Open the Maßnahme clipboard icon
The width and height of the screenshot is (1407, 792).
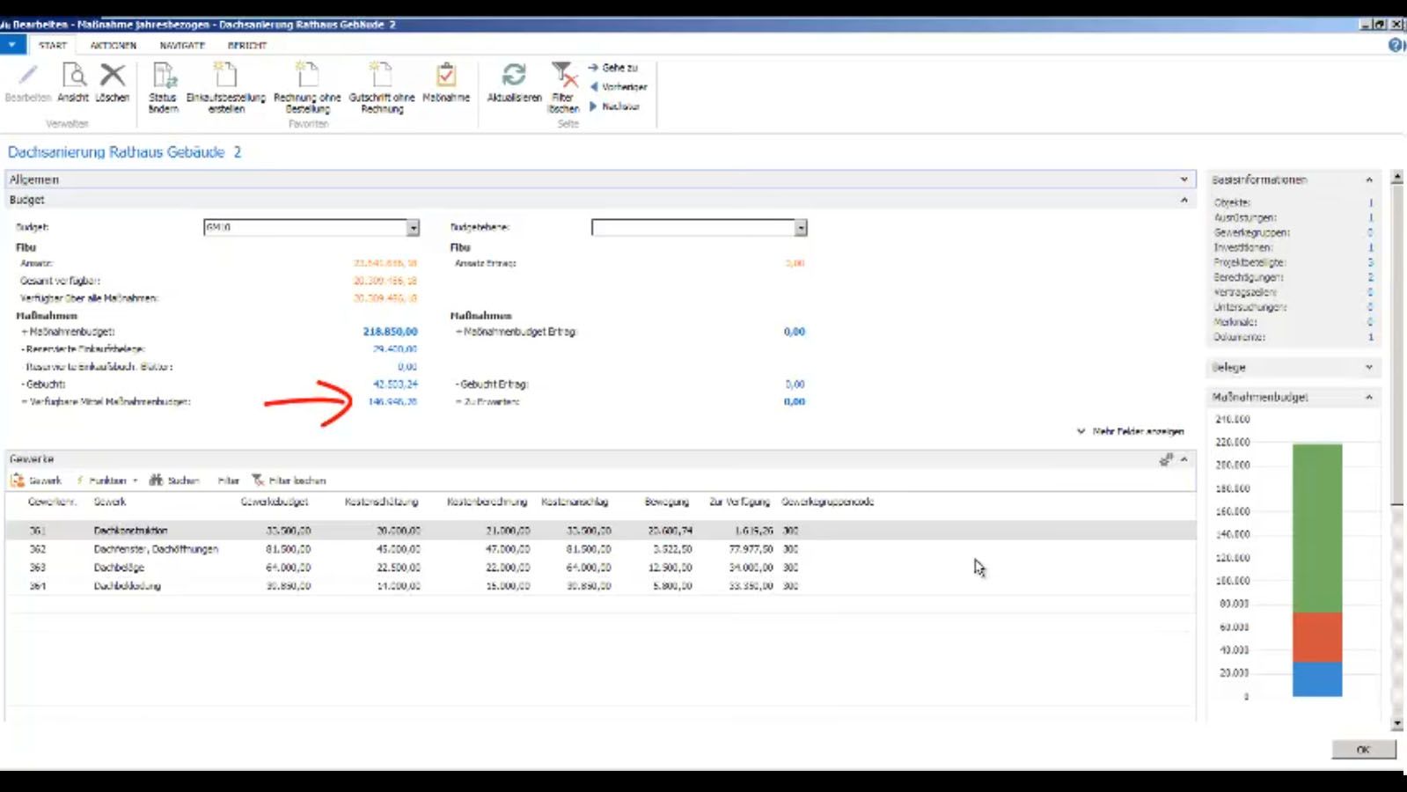[x=446, y=77]
